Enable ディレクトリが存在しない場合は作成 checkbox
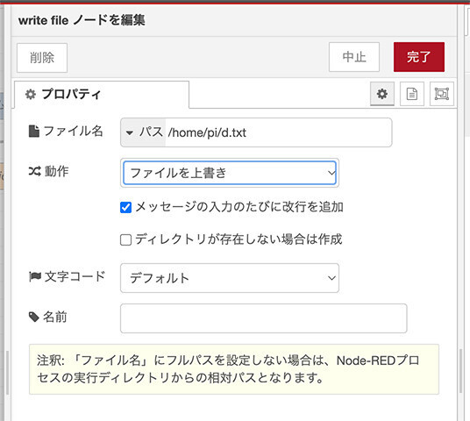The height and width of the screenshot is (421, 470). point(125,240)
